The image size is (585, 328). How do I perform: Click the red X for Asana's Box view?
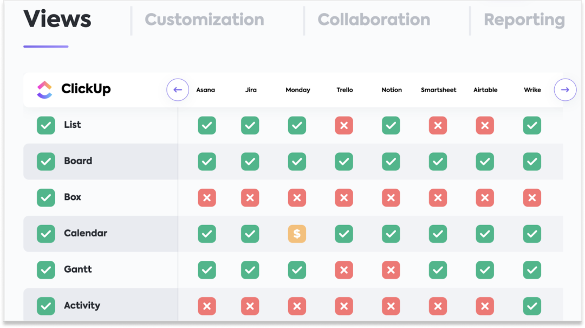click(207, 198)
